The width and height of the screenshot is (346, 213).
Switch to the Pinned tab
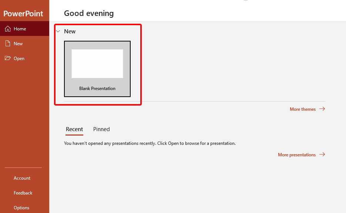coord(101,129)
